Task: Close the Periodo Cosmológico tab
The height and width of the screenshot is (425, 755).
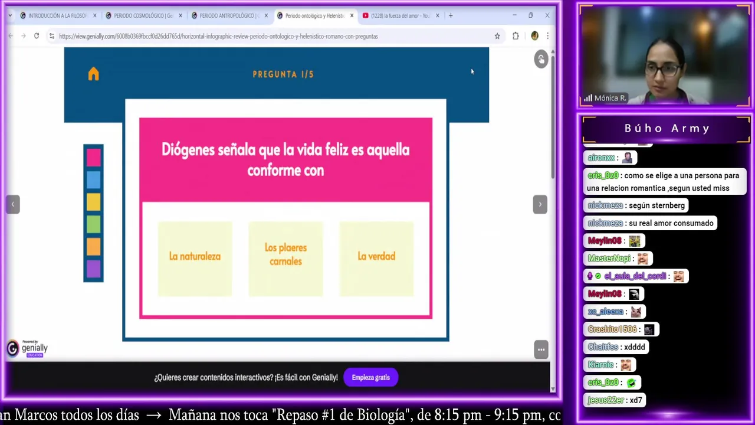Action: pyautogui.click(x=180, y=15)
